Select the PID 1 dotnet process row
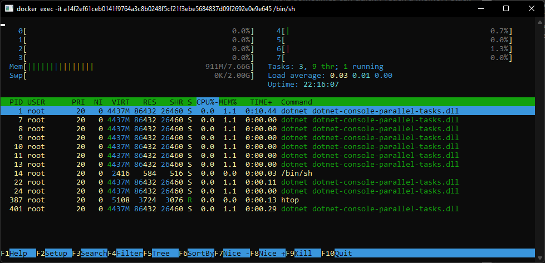The height and width of the screenshot is (263, 545). click(268, 111)
